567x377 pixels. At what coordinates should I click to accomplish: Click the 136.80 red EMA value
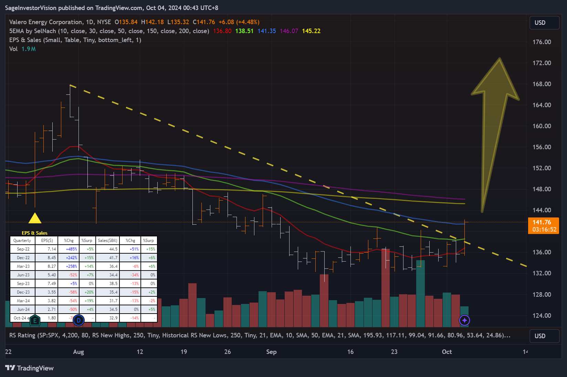coord(222,31)
